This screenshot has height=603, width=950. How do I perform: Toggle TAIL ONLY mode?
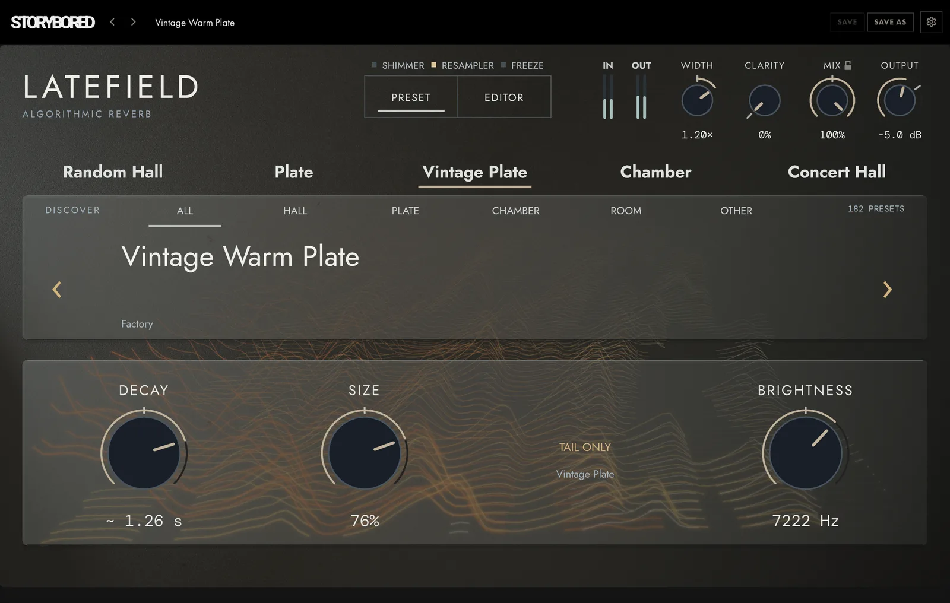(585, 448)
